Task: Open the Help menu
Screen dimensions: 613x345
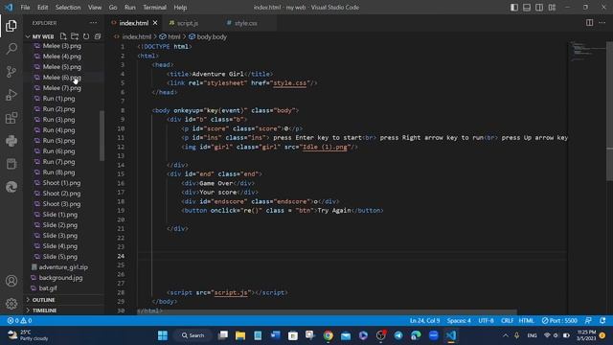Action: click(x=180, y=7)
